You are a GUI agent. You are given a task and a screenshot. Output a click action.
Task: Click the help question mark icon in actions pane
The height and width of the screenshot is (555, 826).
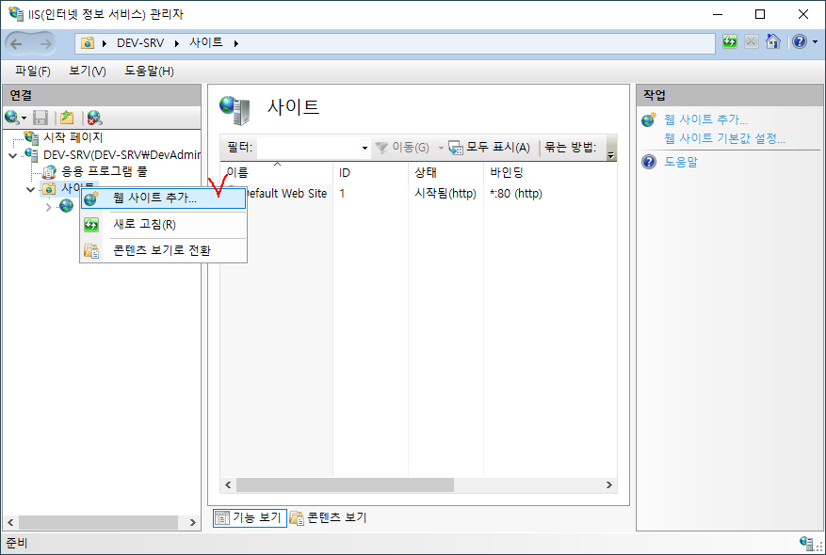tap(649, 162)
